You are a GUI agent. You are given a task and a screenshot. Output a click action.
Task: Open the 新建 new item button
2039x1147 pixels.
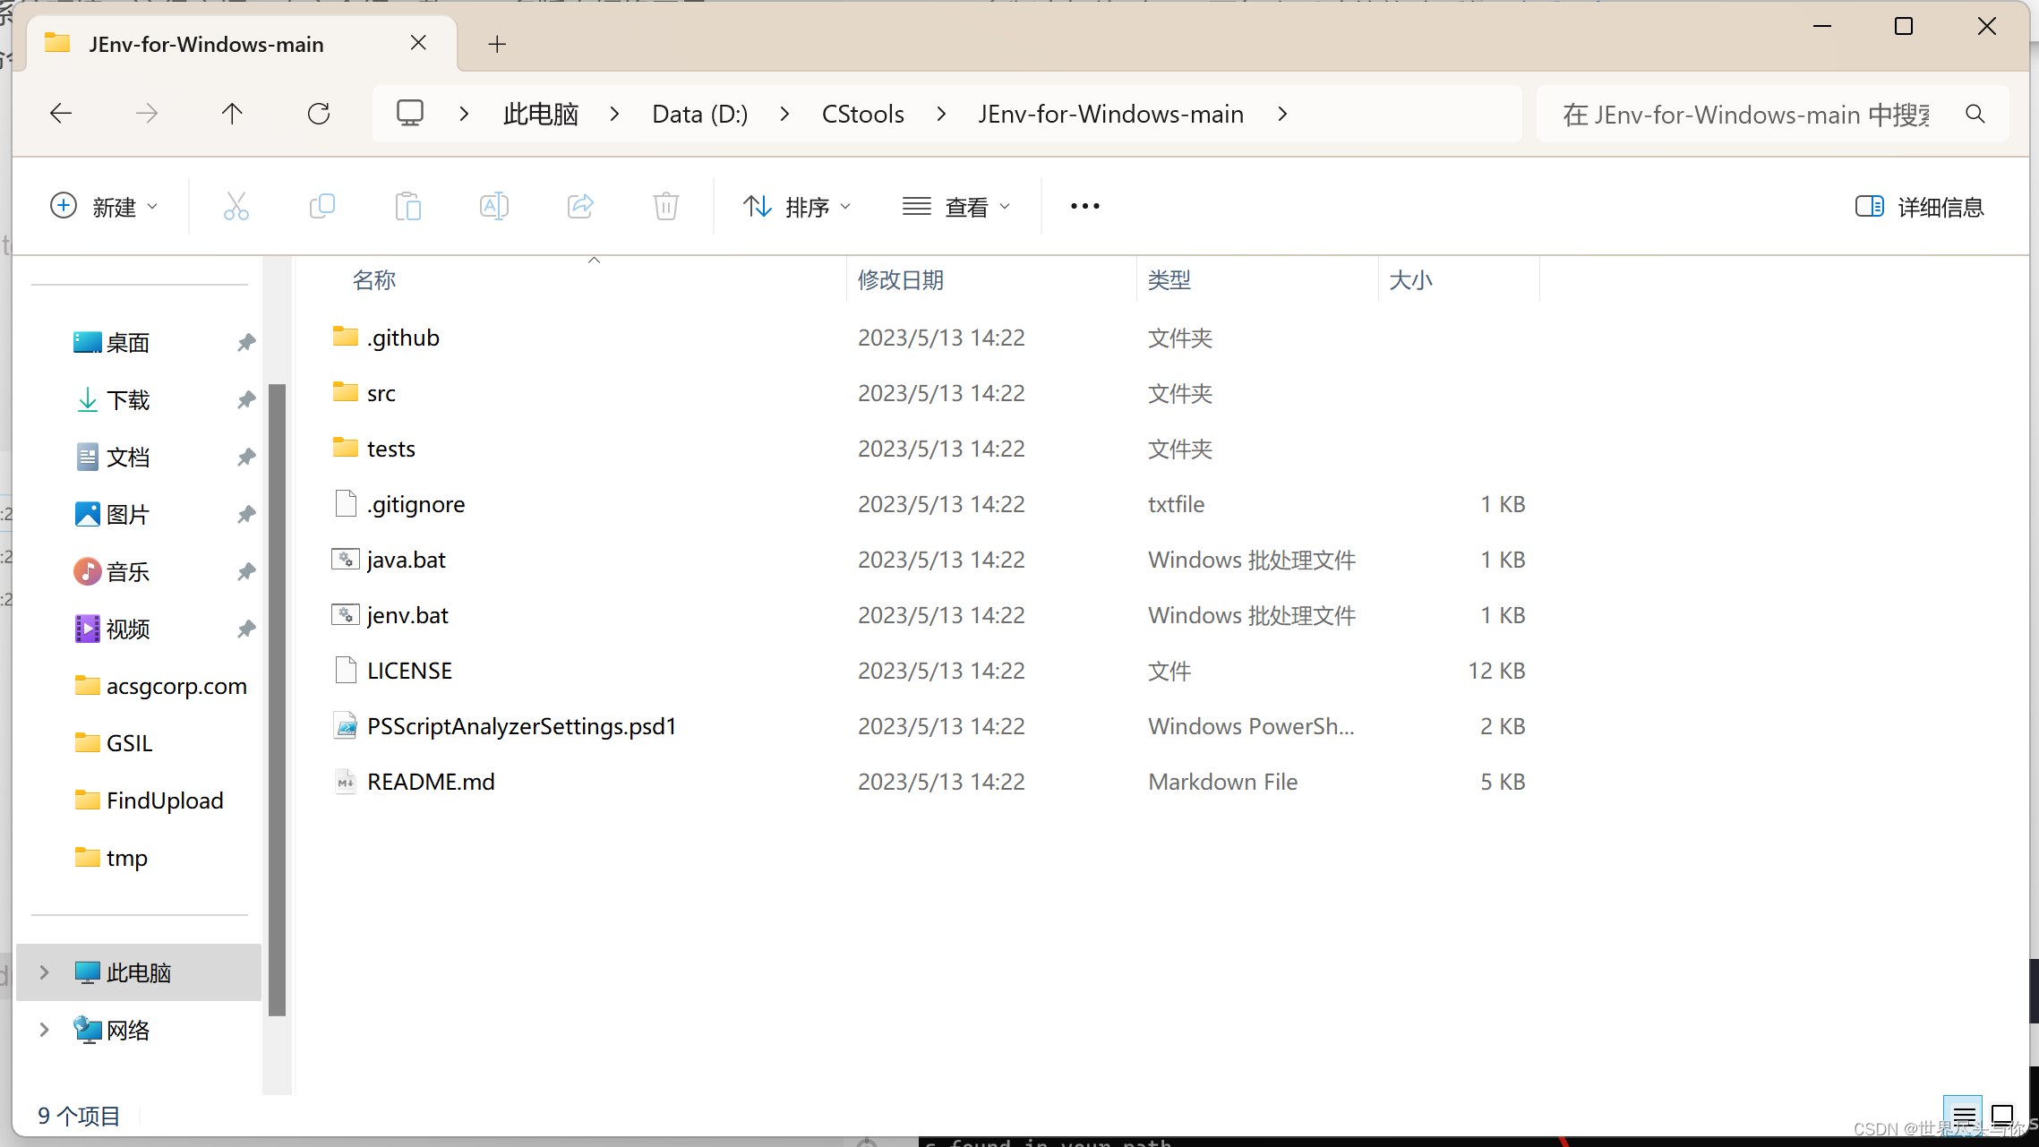105,206
